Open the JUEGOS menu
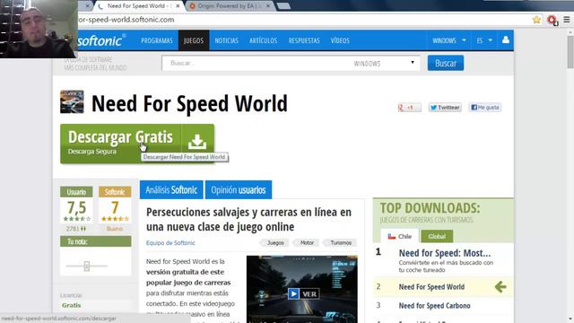This screenshot has width=574, height=323. click(194, 40)
